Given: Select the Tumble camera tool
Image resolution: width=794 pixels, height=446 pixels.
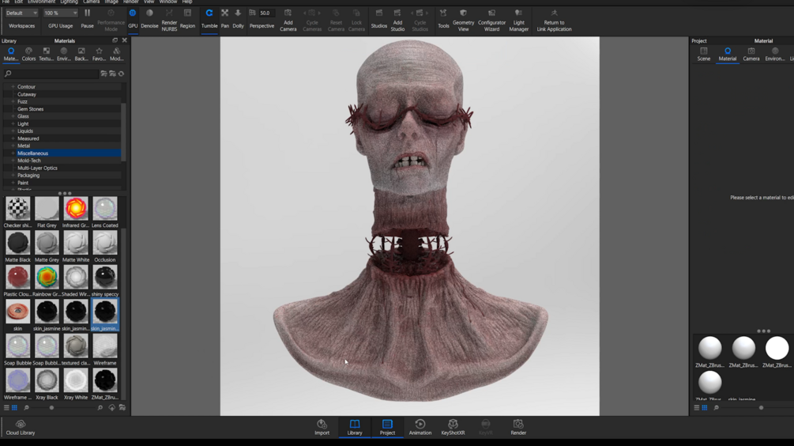Looking at the screenshot, I should pyautogui.click(x=209, y=19).
